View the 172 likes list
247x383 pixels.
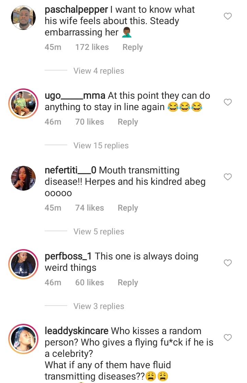click(92, 47)
